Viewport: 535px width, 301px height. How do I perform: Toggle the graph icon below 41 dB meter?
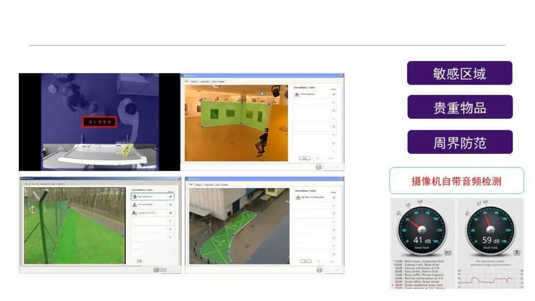click(x=448, y=252)
